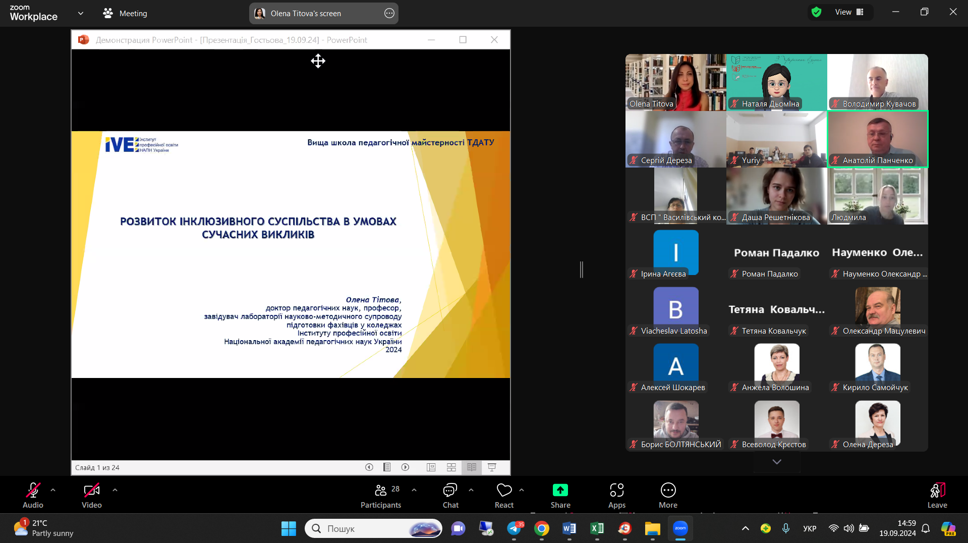This screenshot has width=968, height=543.
Task: Unmute the microphone Audio button
Action: pos(33,496)
